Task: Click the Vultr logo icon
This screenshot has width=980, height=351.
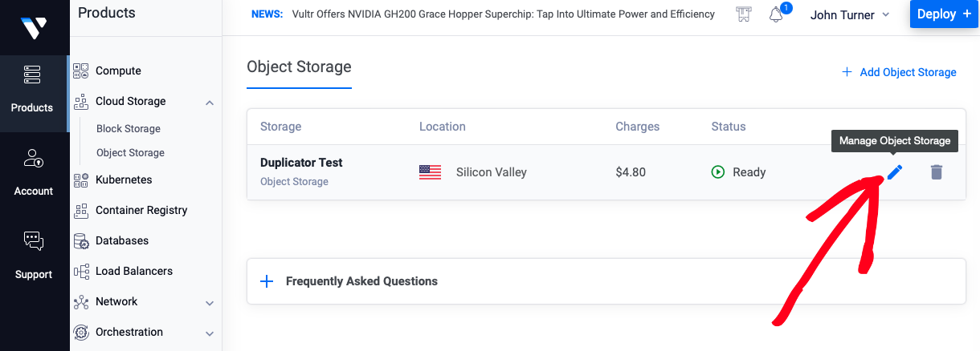Action: (34, 28)
